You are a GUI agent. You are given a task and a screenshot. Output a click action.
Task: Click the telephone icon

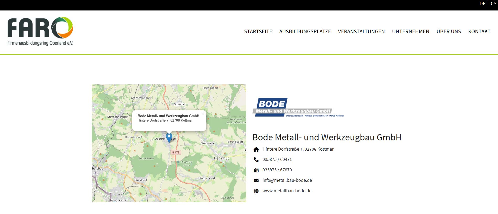click(x=256, y=160)
